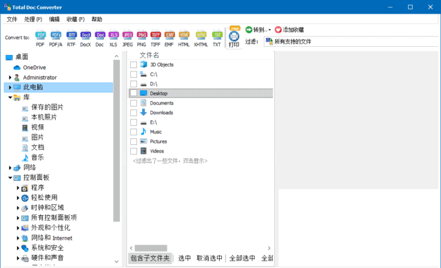
Task: Click the 全部选中 button
Action: tap(242, 258)
